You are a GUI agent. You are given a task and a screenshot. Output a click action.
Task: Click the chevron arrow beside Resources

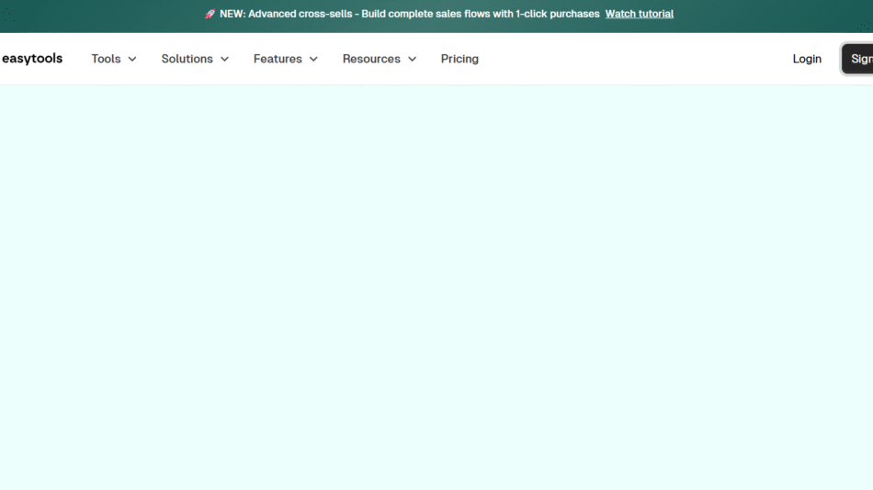[x=412, y=59]
